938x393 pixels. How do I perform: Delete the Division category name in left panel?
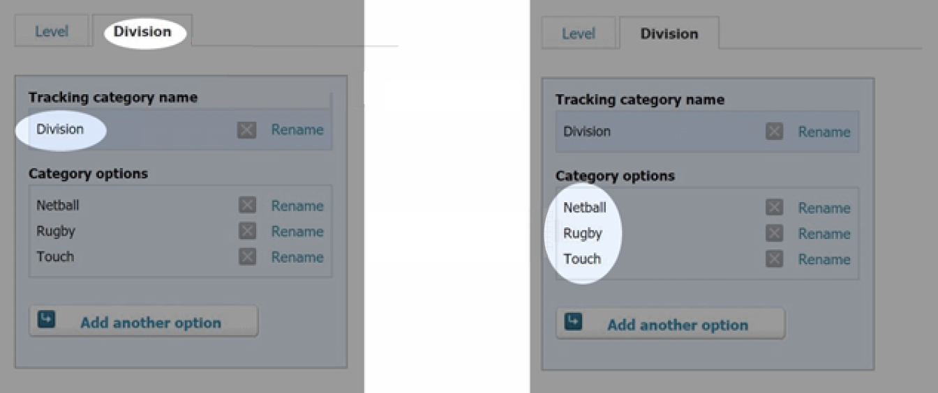point(246,130)
